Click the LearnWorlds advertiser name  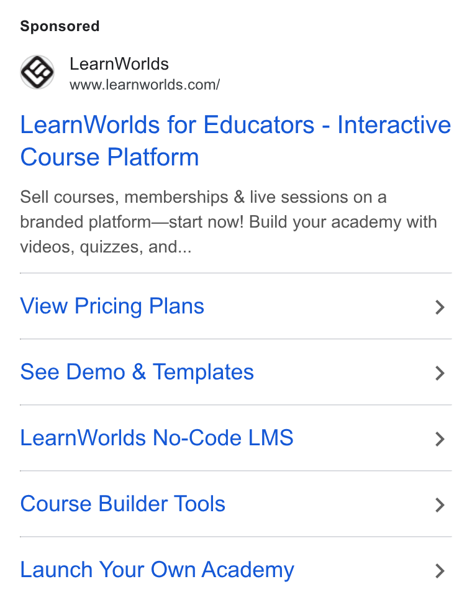click(x=119, y=64)
